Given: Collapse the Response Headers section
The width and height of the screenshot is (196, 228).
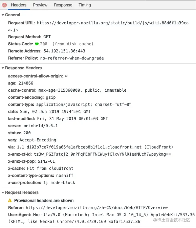Looking at the screenshot, I should 3,68.
